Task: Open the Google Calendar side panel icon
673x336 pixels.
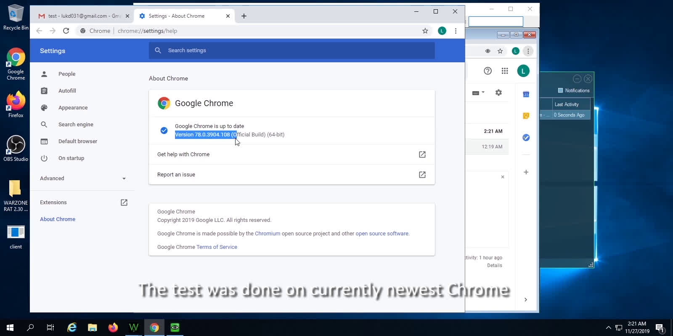Action: pos(526,94)
